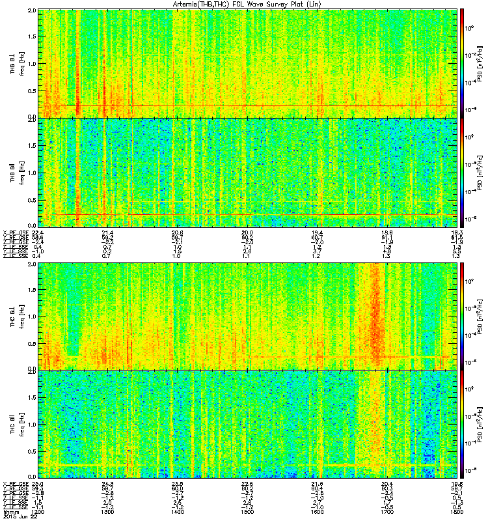Click the '0.5' frequency tick of THC B∥ panel
The height and width of the screenshot is (521, 488).
pos(32,451)
